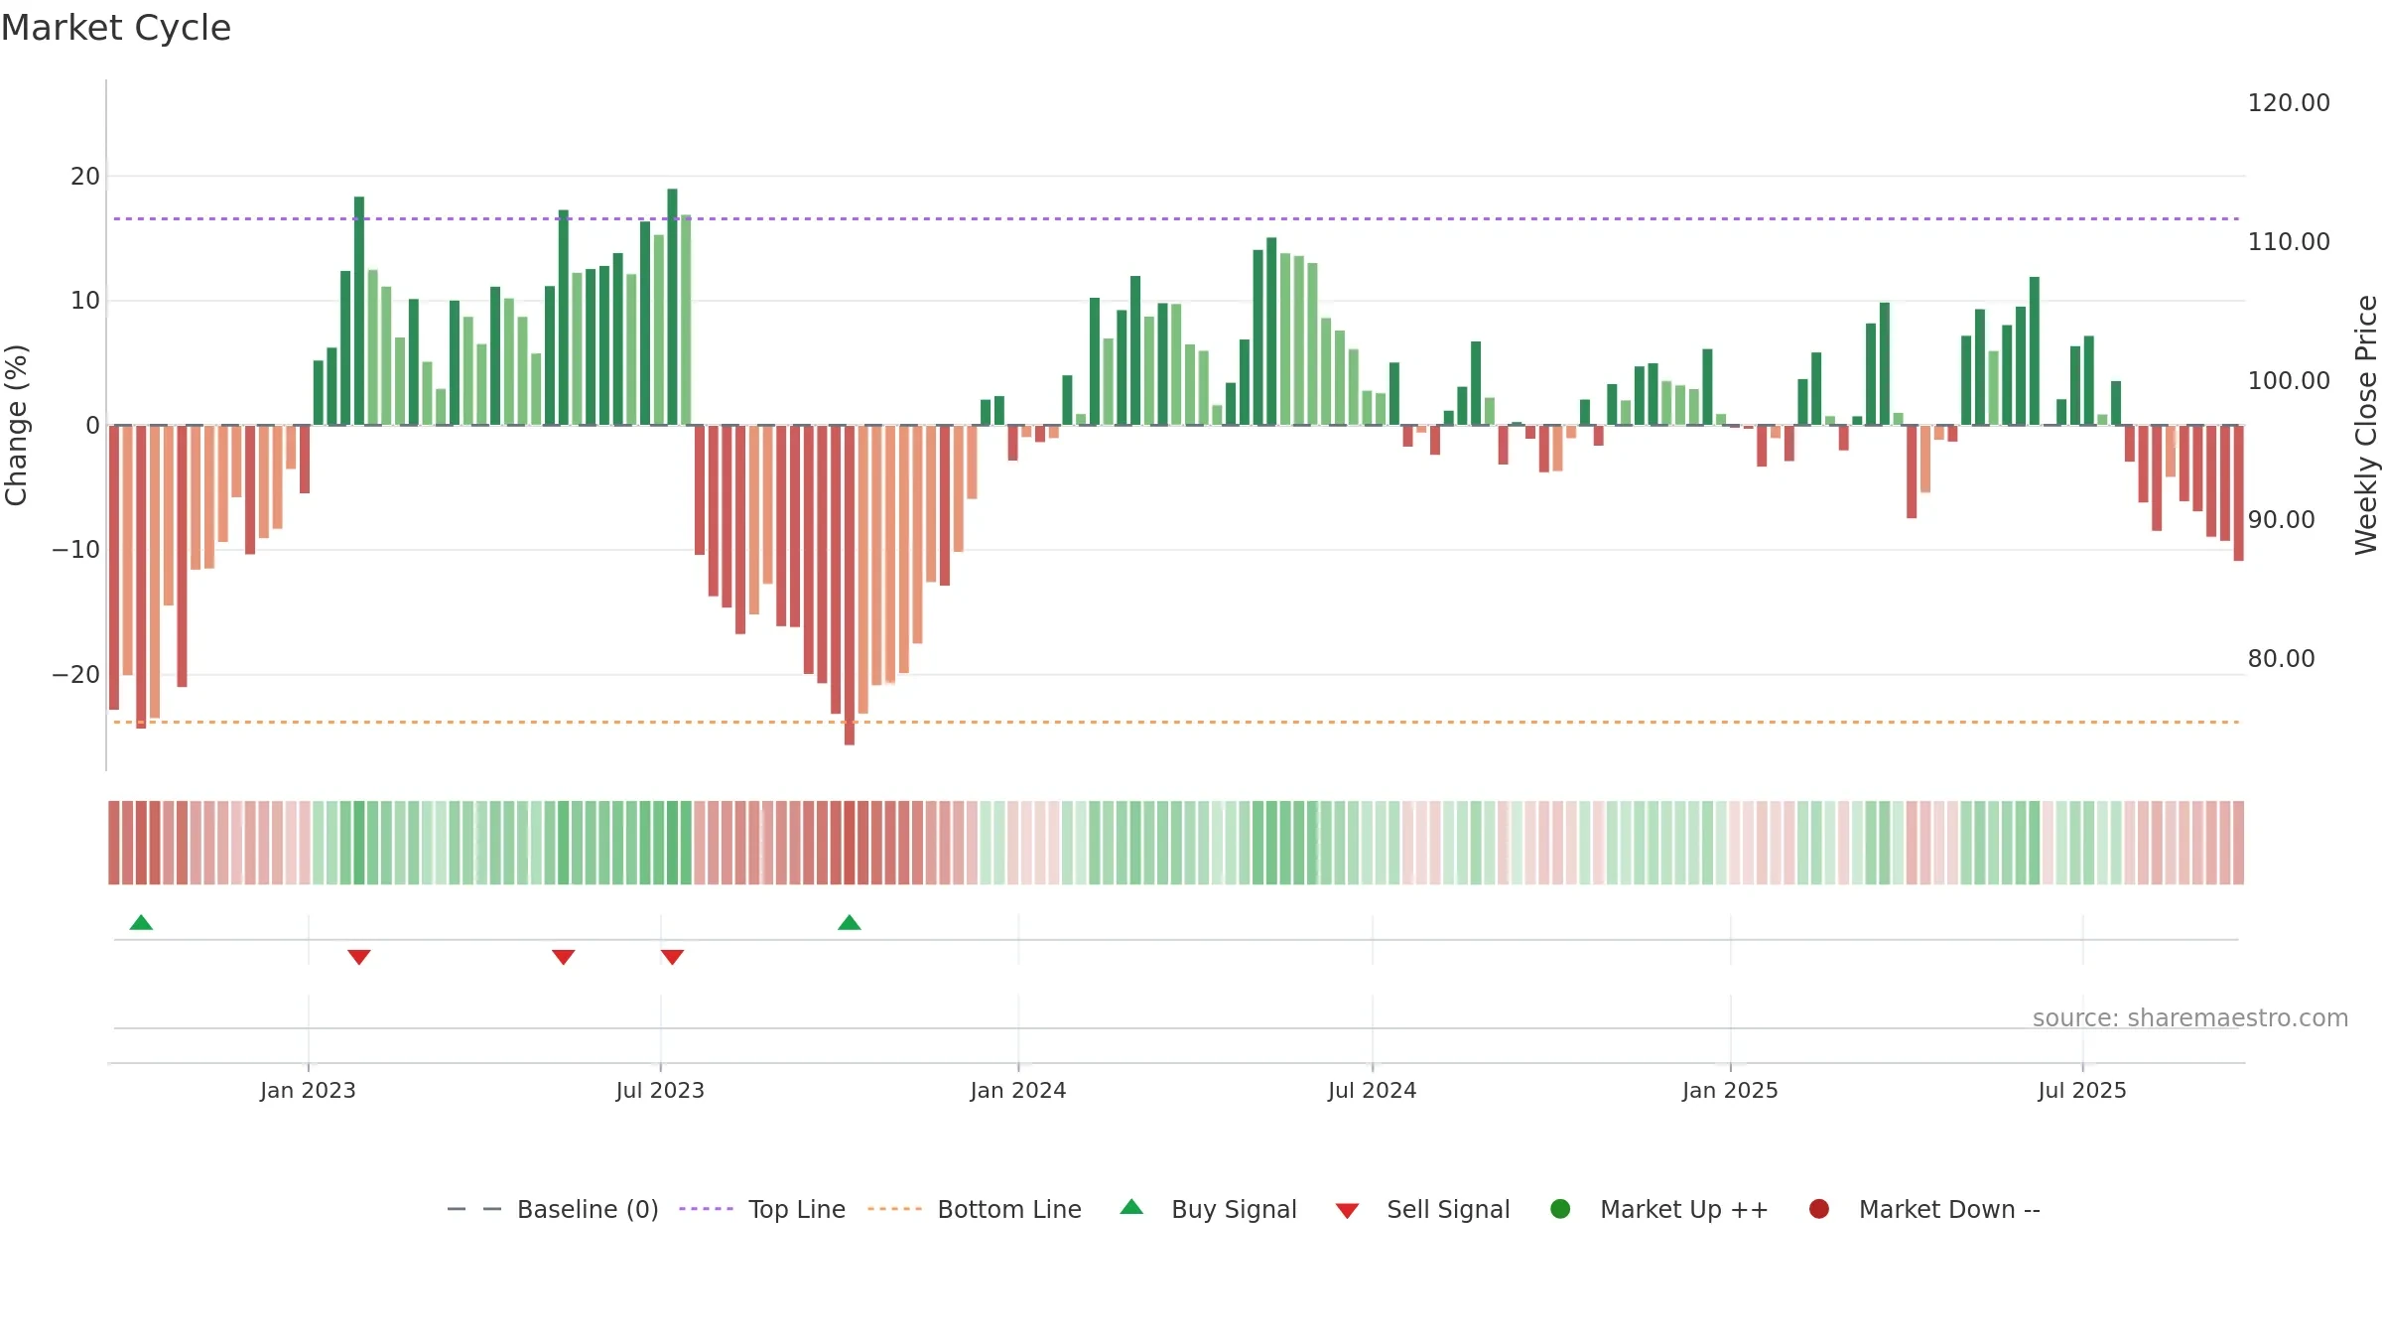Click the −10 tick on the Change axis
The width and height of the screenshot is (2382, 1340).
[x=76, y=550]
